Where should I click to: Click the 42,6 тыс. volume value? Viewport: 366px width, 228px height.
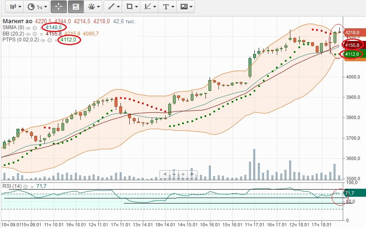tap(124, 22)
